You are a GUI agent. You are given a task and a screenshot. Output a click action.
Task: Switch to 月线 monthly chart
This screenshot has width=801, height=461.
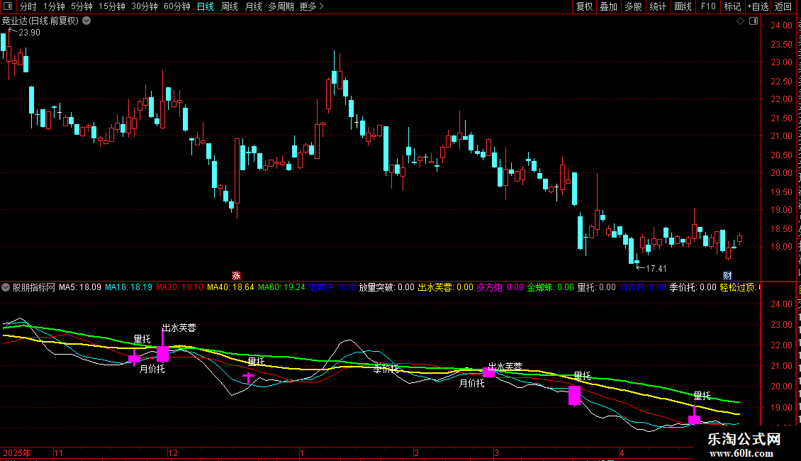pyautogui.click(x=253, y=6)
